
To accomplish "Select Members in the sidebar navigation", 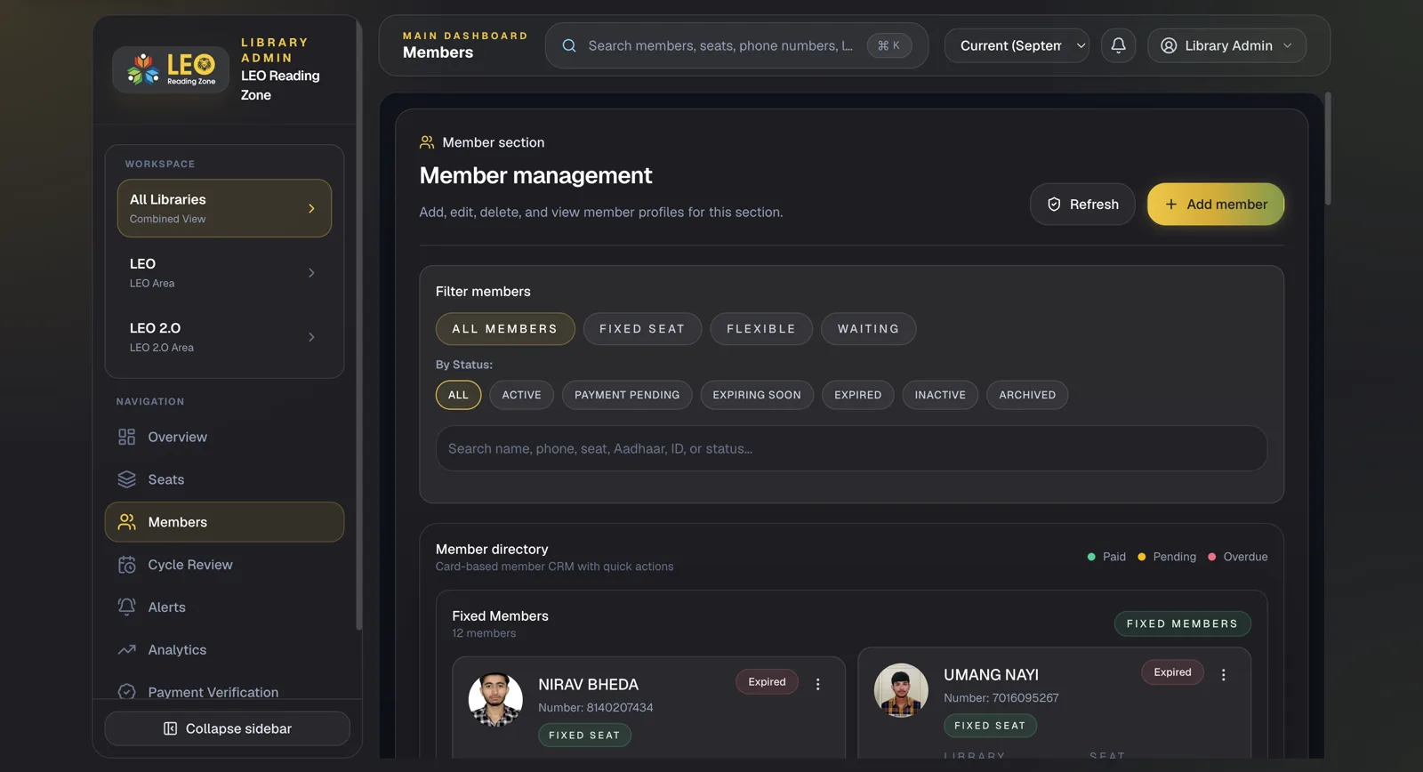I will [224, 522].
